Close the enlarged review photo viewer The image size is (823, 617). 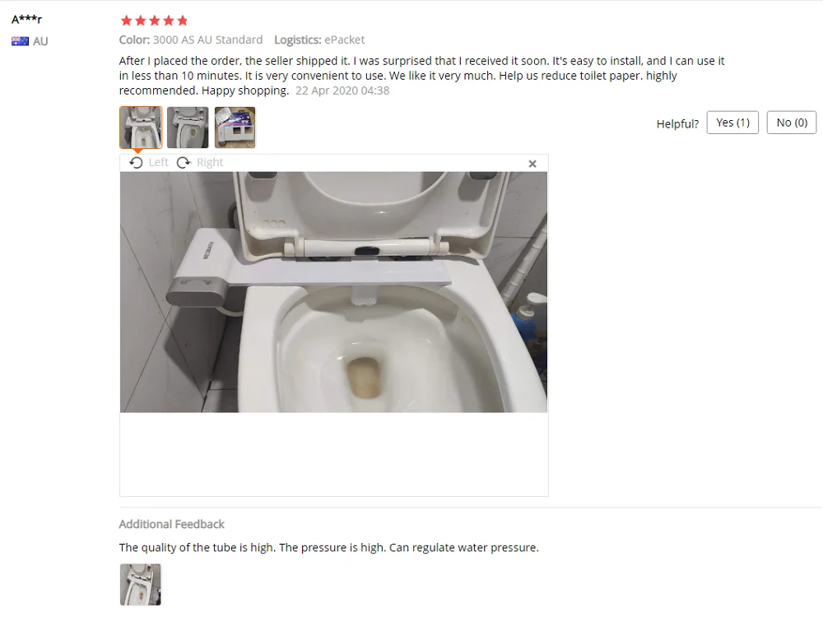click(x=532, y=164)
